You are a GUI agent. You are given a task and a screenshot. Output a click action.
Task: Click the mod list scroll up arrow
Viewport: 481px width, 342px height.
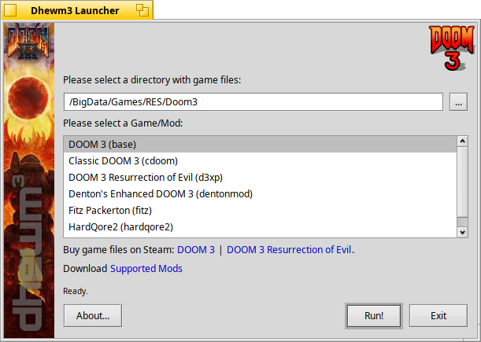[x=462, y=142]
